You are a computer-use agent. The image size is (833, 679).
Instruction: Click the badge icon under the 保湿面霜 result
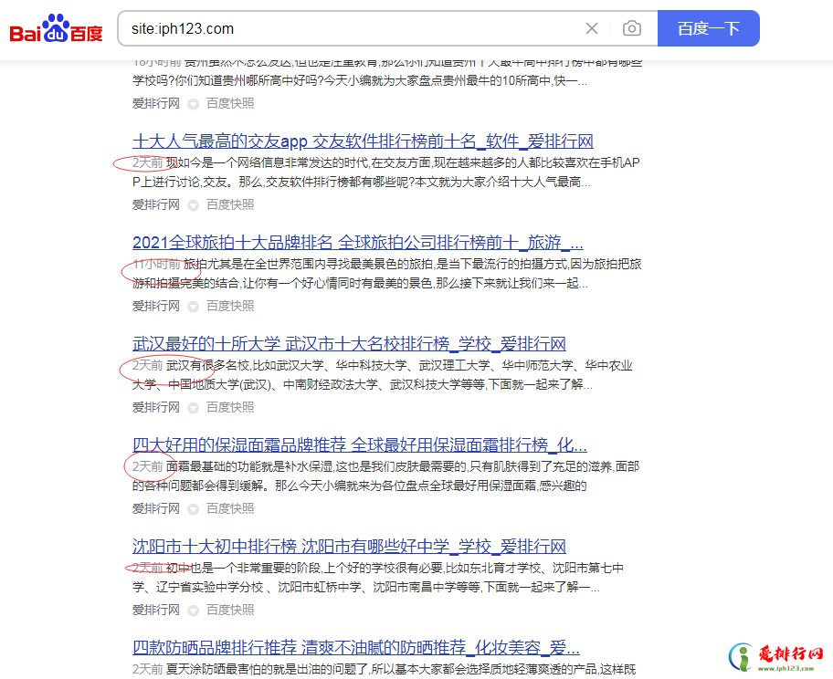[193, 509]
